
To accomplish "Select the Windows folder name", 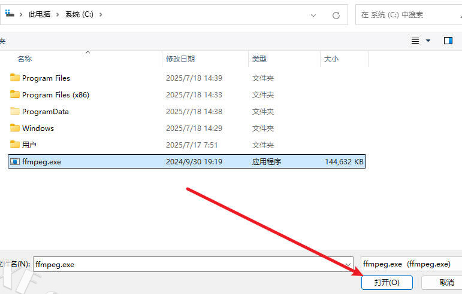I will 38,128.
